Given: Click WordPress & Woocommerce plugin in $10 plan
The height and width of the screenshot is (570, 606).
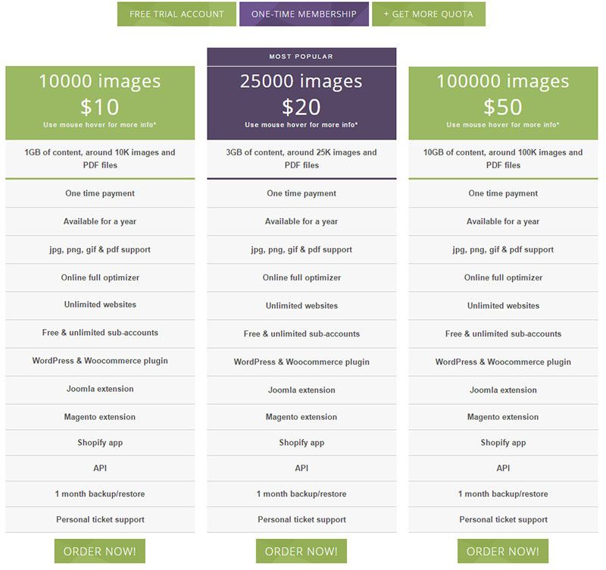Looking at the screenshot, I should (x=100, y=361).
